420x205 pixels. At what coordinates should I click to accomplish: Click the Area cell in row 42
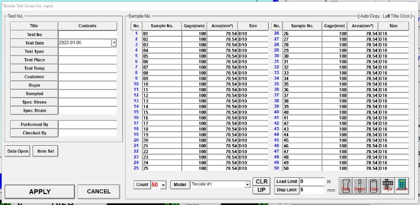(362, 123)
